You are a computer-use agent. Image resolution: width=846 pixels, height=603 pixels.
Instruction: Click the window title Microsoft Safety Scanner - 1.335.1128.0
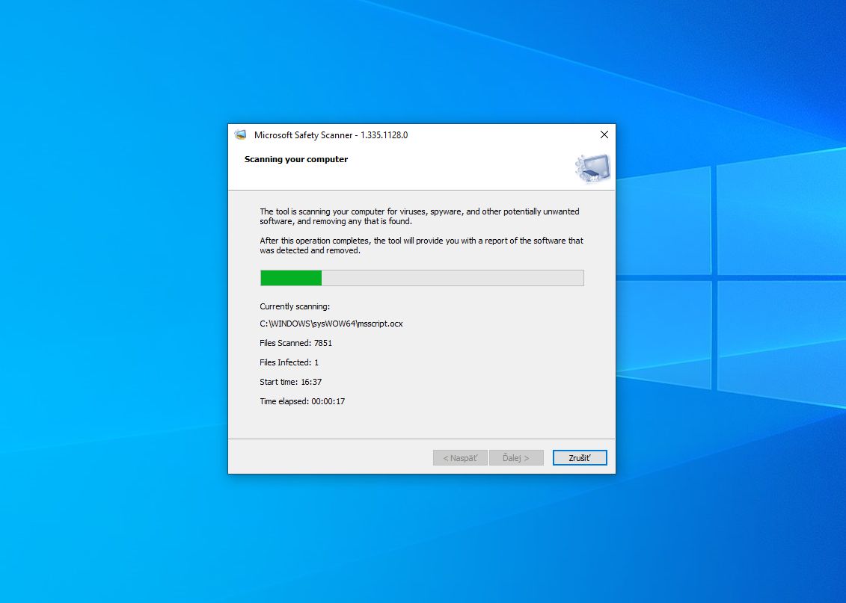tap(331, 134)
